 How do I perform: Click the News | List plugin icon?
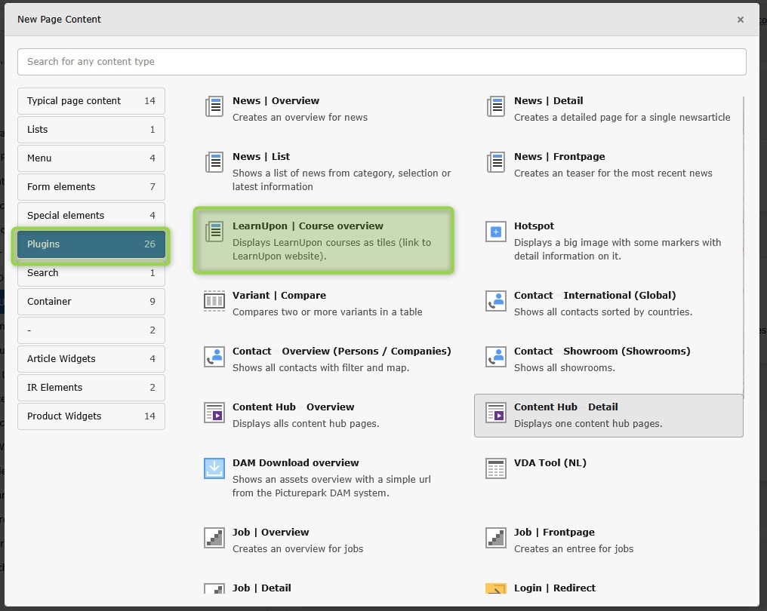214,162
